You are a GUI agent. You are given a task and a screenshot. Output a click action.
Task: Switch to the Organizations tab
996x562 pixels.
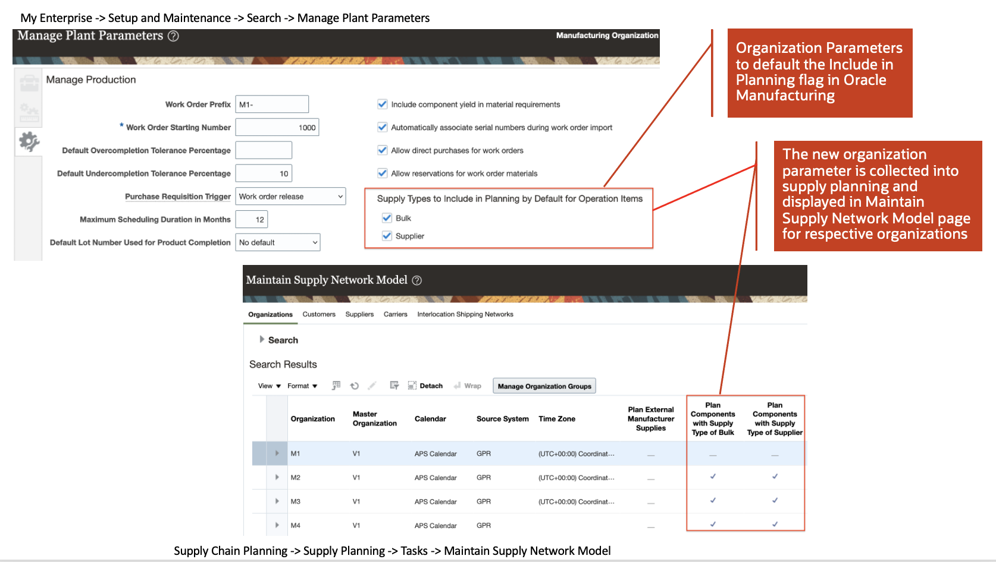(x=270, y=314)
